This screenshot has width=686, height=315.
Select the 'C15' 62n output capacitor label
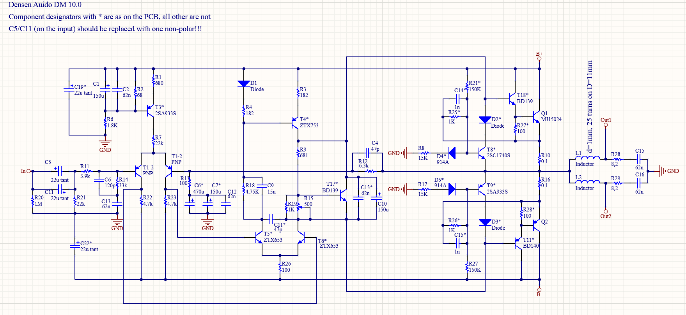point(640,151)
